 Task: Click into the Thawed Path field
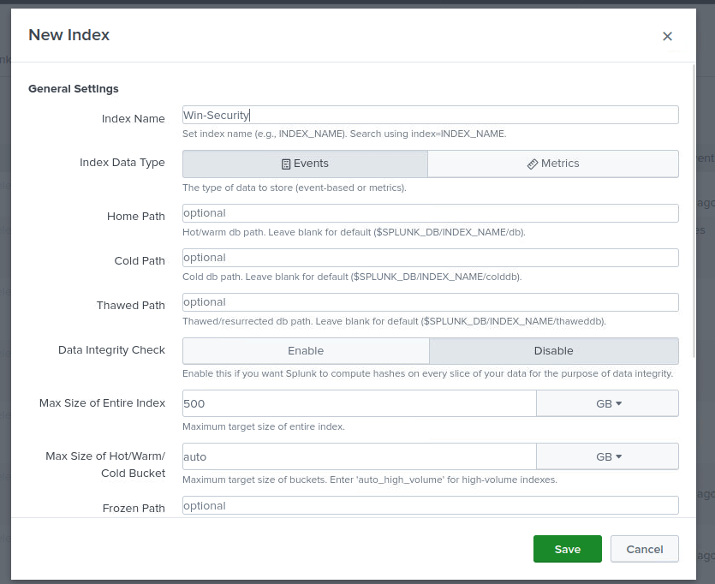[430, 302]
